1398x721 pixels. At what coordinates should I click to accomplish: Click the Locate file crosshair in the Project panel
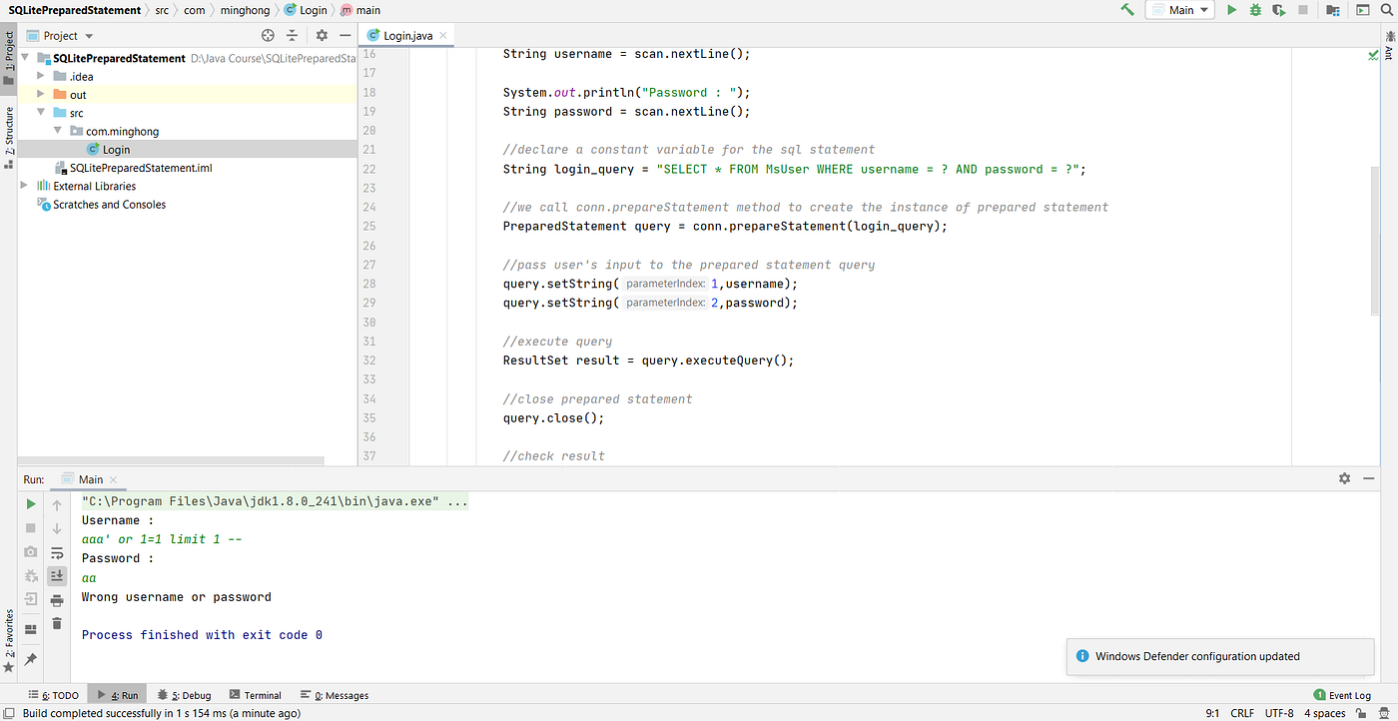click(268, 35)
